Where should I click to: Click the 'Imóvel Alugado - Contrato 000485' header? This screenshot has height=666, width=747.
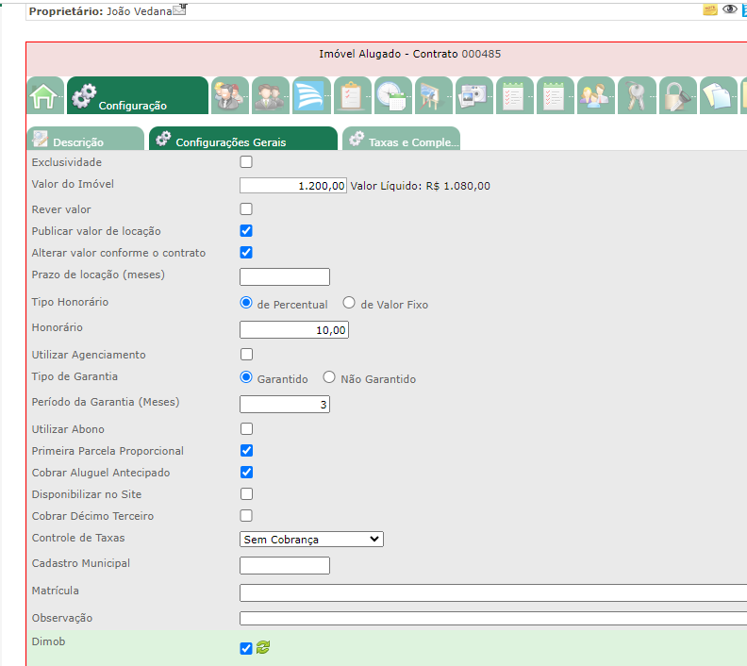pos(409,54)
